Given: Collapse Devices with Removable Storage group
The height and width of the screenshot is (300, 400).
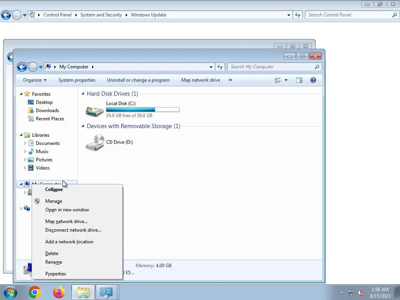Looking at the screenshot, I should [x=83, y=126].
